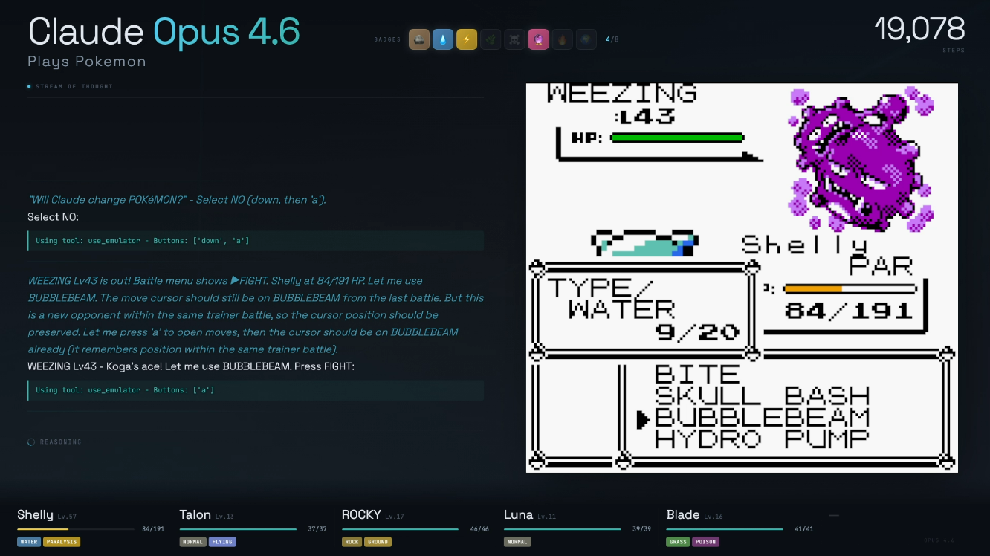Click the ROCKY party member name

coord(361,514)
